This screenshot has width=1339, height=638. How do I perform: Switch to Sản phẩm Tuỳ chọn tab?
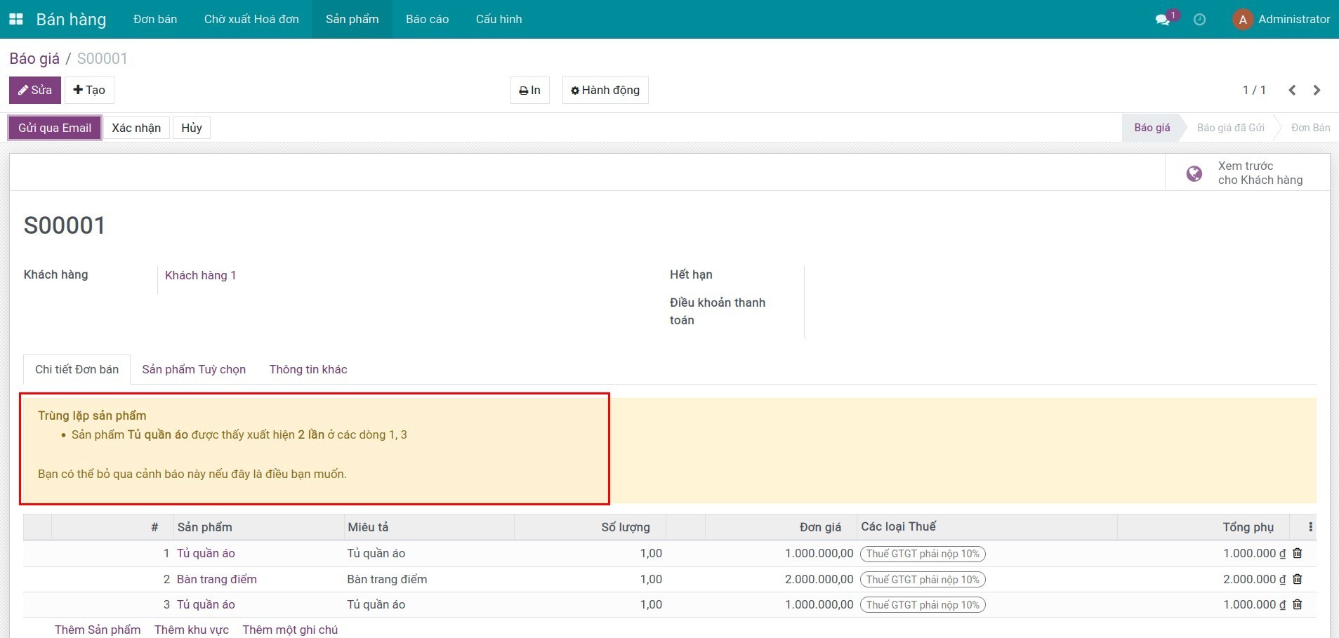194,369
